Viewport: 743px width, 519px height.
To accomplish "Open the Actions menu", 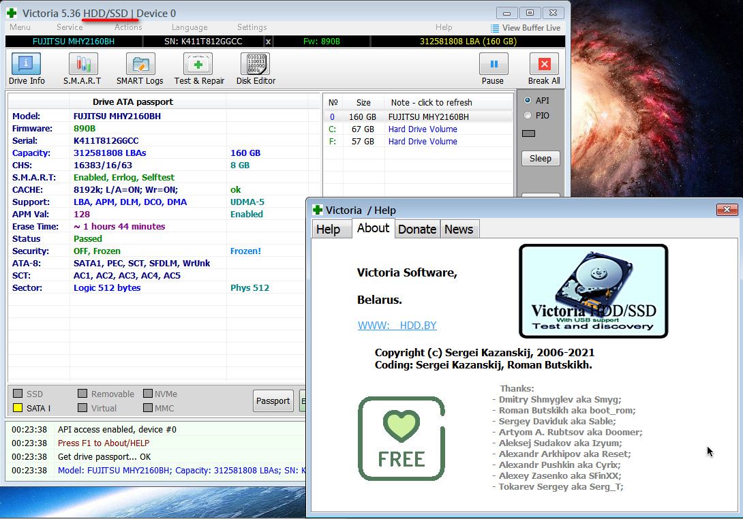I will [128, 27].
